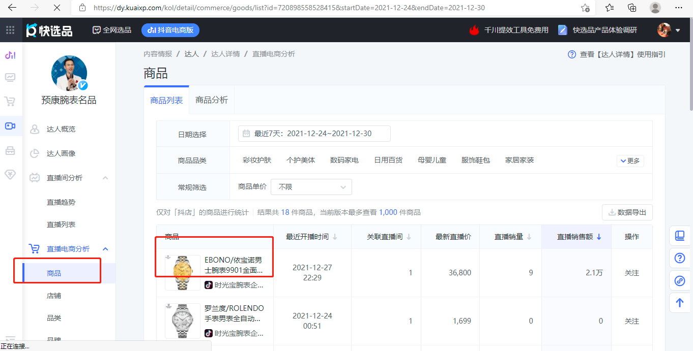Jump to top with the up arrow icon
The width and height of the screenshot is (693, 351).
(x=680, y=303)
